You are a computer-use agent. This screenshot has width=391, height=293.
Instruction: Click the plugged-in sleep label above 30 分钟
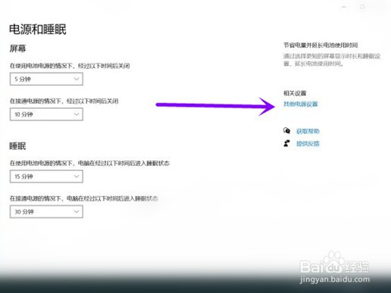point(83,198)
